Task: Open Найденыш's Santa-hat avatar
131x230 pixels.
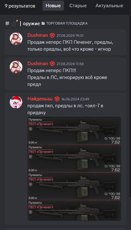Action: coord(16,102)
